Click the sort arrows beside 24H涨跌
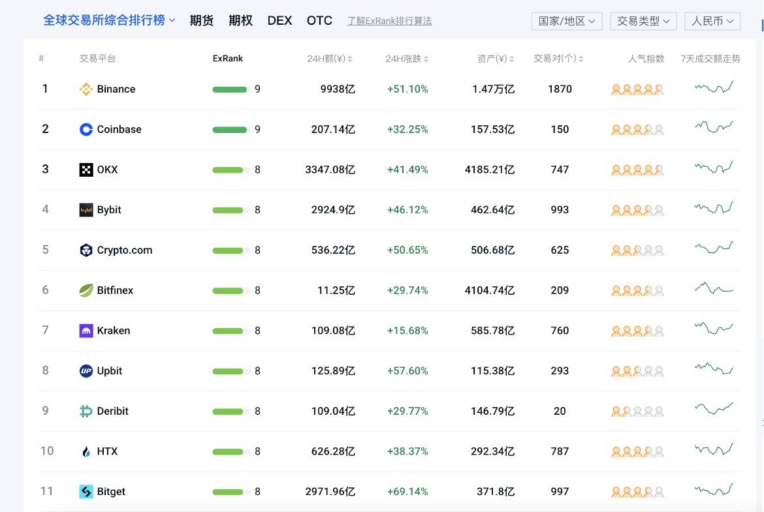 pos(426,59)
